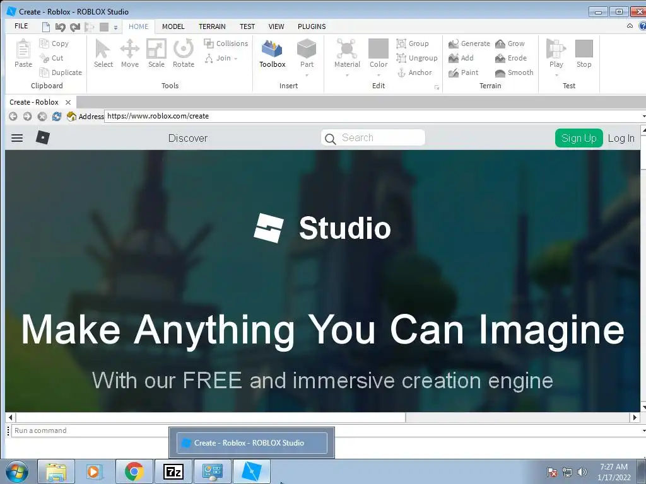Screen dimensions: 646x484
Task: Click the Undo arrow in quick access
Action: tap(61, 27)
